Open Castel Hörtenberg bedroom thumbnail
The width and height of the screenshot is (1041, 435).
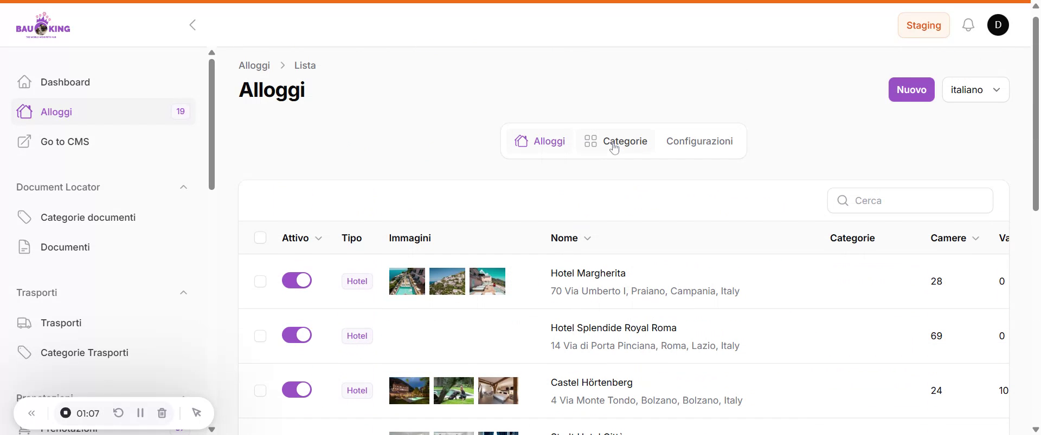(498, 391)
